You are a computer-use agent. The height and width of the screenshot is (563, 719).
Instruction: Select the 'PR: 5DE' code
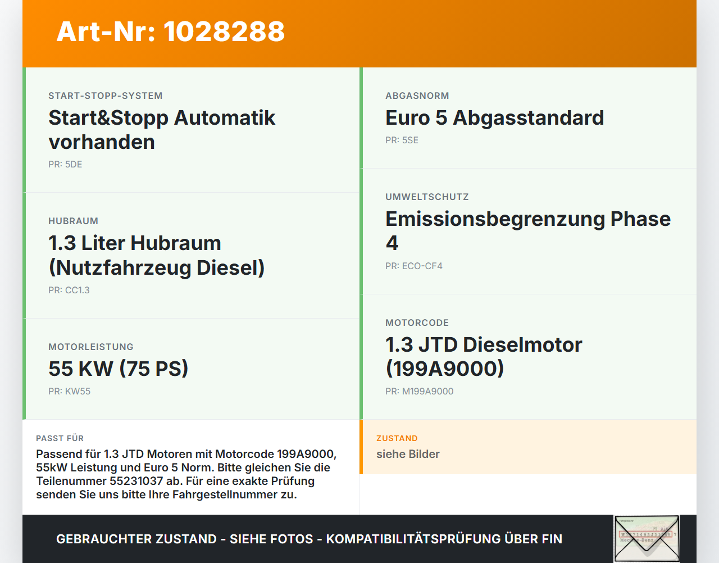65,164
